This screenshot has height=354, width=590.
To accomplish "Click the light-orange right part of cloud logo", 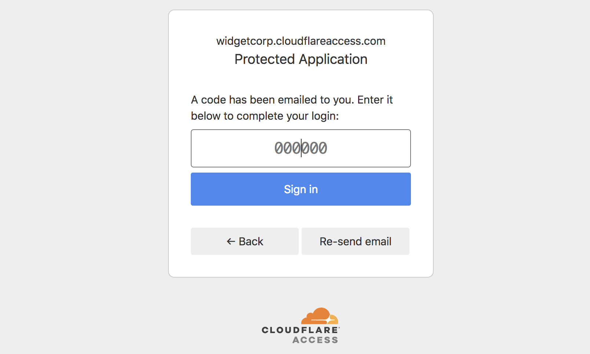I will 334,319.
